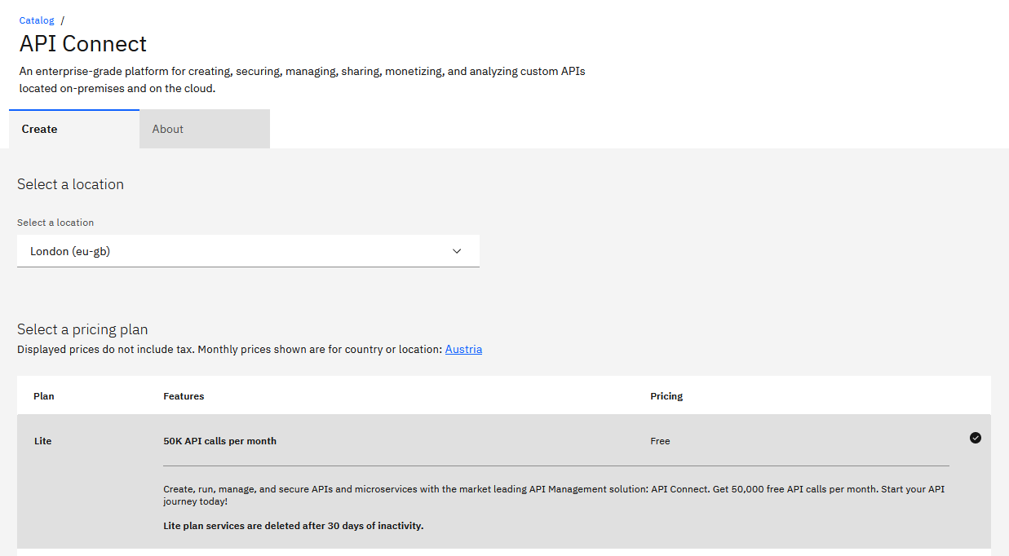Viewport: 1009px width, 556px height.
Task: Click the Plan column header
Action: [43, 396]
